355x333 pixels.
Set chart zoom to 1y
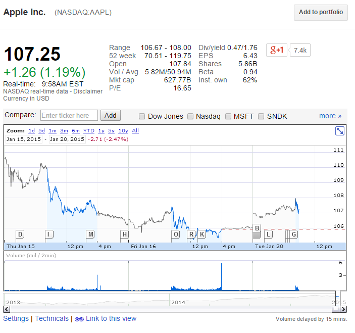101,131
